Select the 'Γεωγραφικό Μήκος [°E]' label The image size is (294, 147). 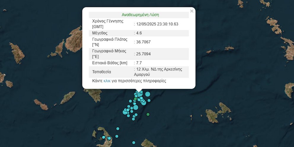tap(109, 54)
